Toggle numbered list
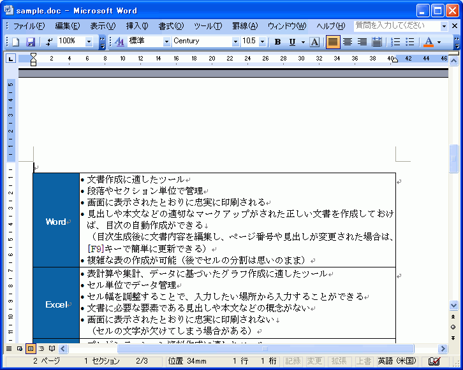The width and height of the screenshot is (463, 370). [395, 42]
